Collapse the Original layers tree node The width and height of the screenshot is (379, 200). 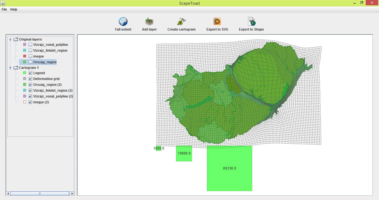10,39
